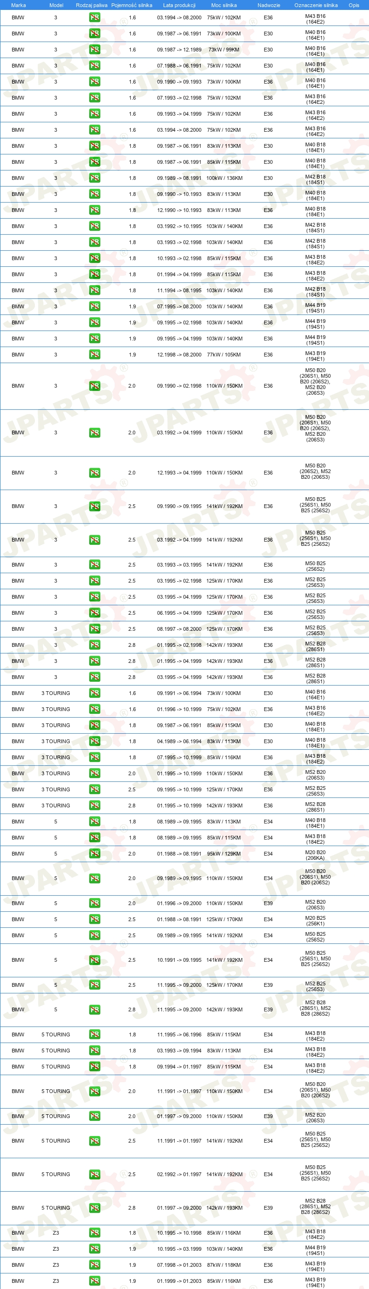Click the date range 06.1995 -> 04.1999
Screen dimensions: 369x1289
(x=179, y=613)
